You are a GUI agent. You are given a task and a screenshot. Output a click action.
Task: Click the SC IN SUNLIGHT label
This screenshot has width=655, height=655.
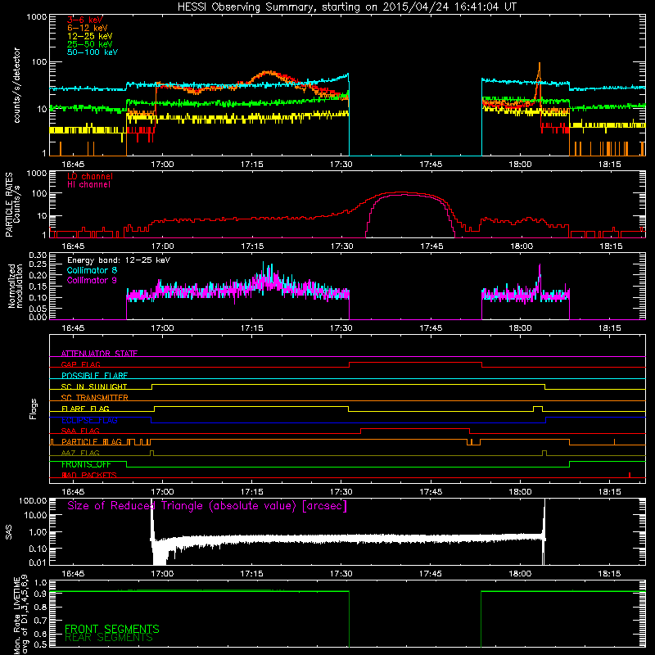pos(94,386)
